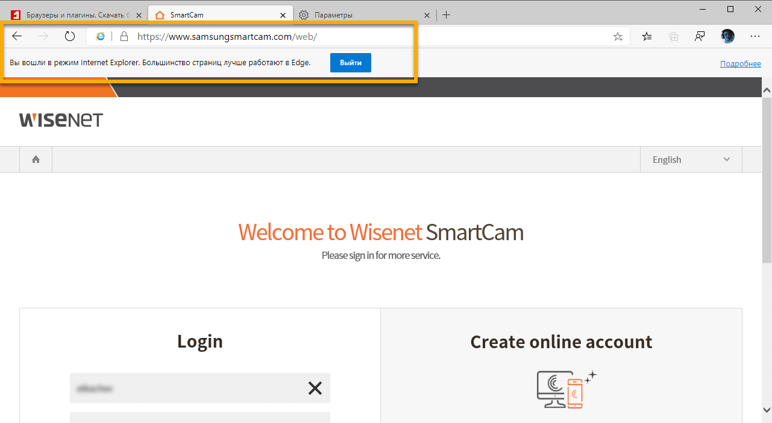Viewport: 772px width, 423px height.
Task: Click Please sign in for more service text
Action: (381, 255)
